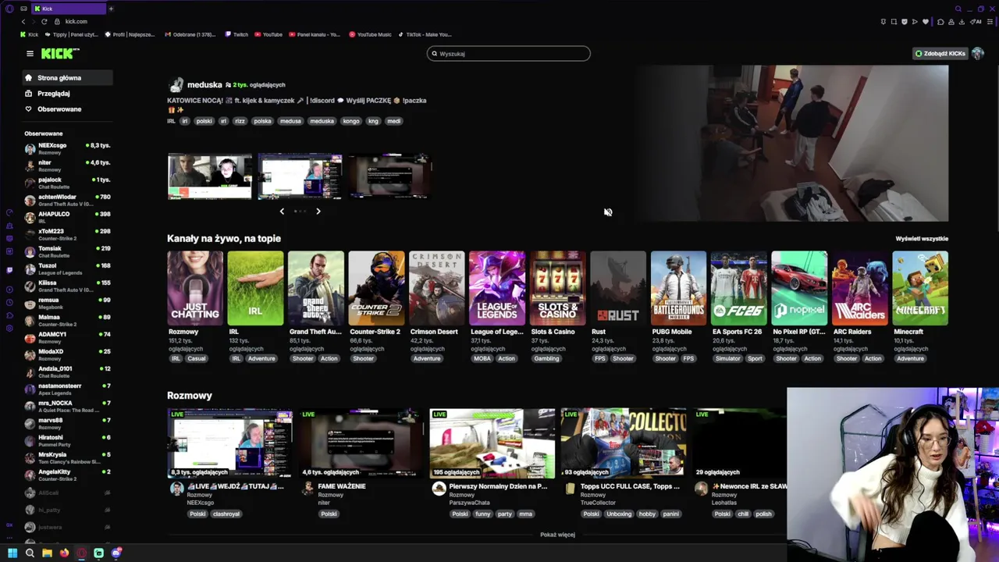Open Discord from the taskbar
The height and width of the screenshot is (562, 999).
coord(116,553)
